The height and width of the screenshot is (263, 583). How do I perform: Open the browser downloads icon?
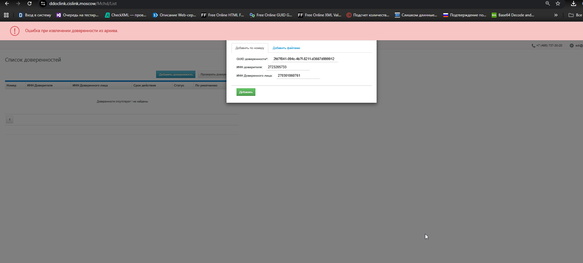574,3
